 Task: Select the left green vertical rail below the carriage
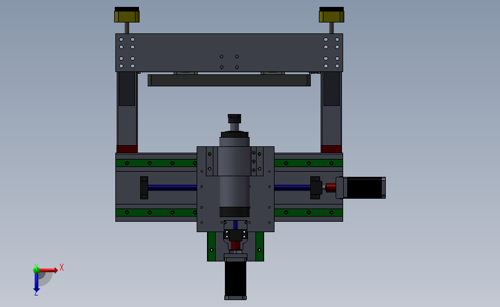(212, 247)
